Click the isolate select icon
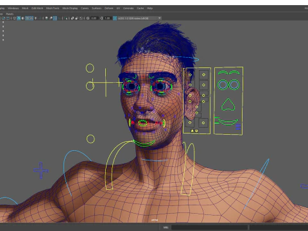This screenshot has width=308, height=231. click(65, 18)
